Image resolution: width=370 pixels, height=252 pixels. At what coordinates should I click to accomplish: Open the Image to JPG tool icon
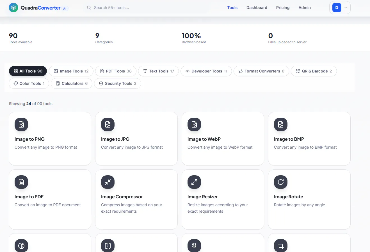click(108, 124)
